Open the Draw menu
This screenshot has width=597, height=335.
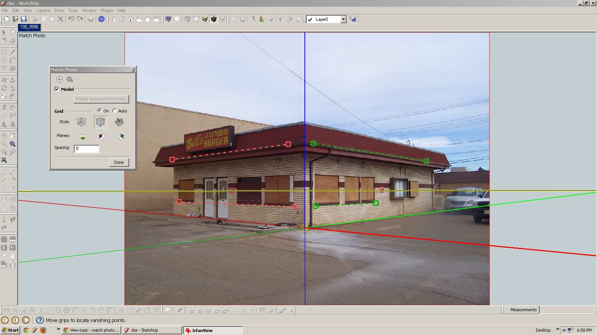[x=59, y=10]
